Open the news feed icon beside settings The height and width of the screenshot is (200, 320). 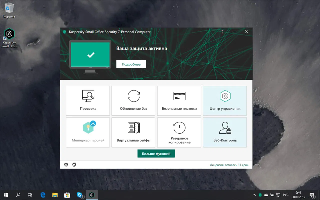74,164
